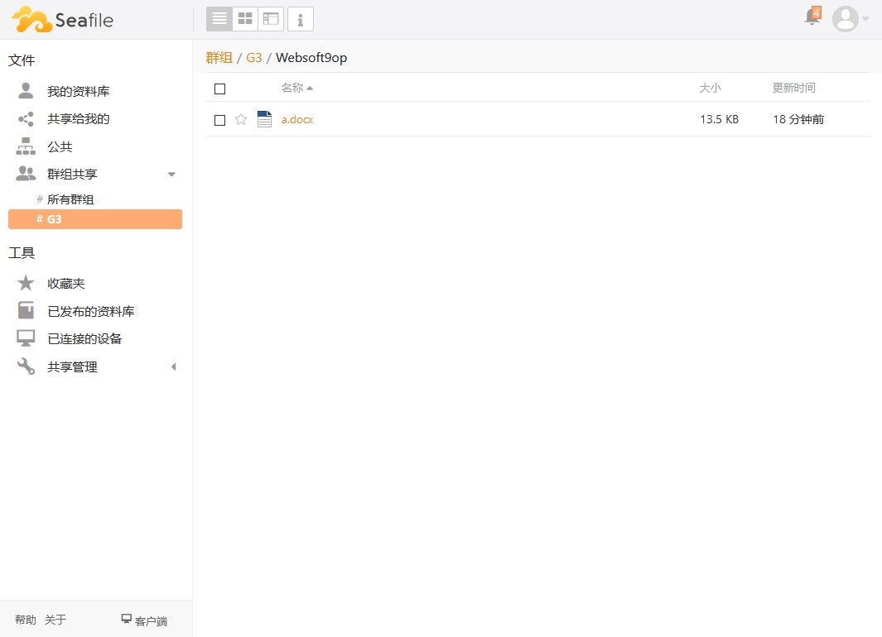Viewport: 882px width, 637px height.
Task: Switch to column view mode
Action: [271, 18]
